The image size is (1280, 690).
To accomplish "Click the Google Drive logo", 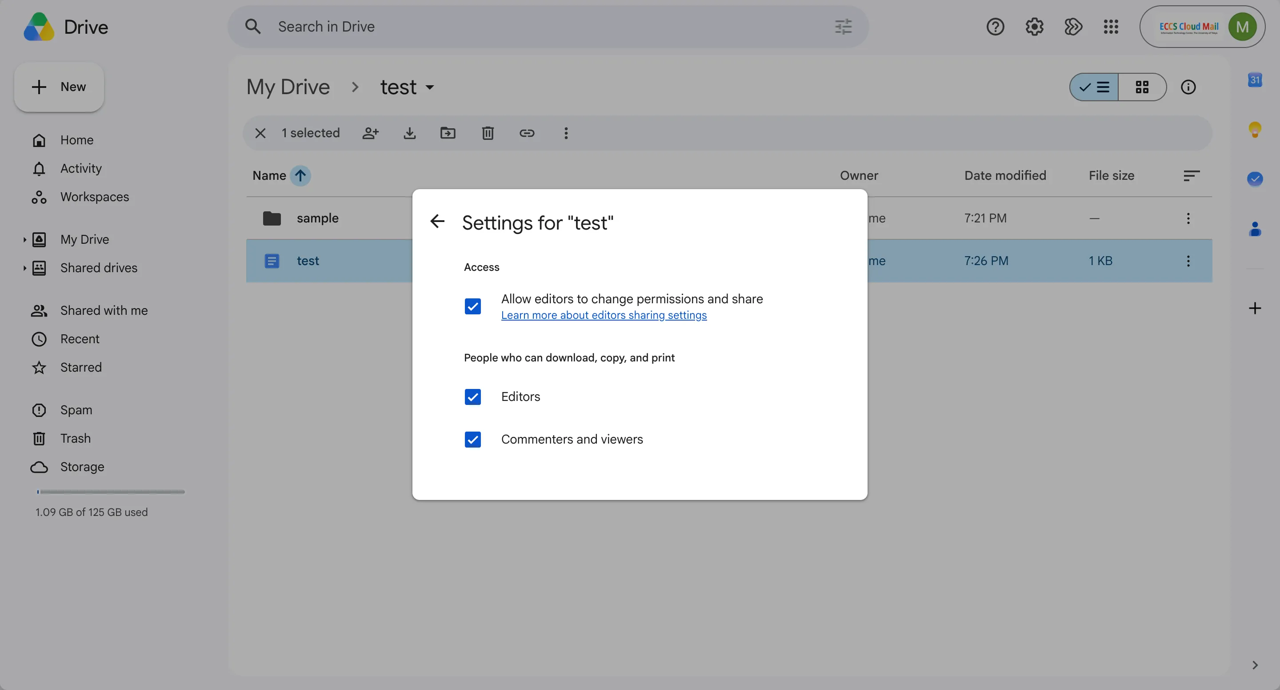I will pos(39,27).
